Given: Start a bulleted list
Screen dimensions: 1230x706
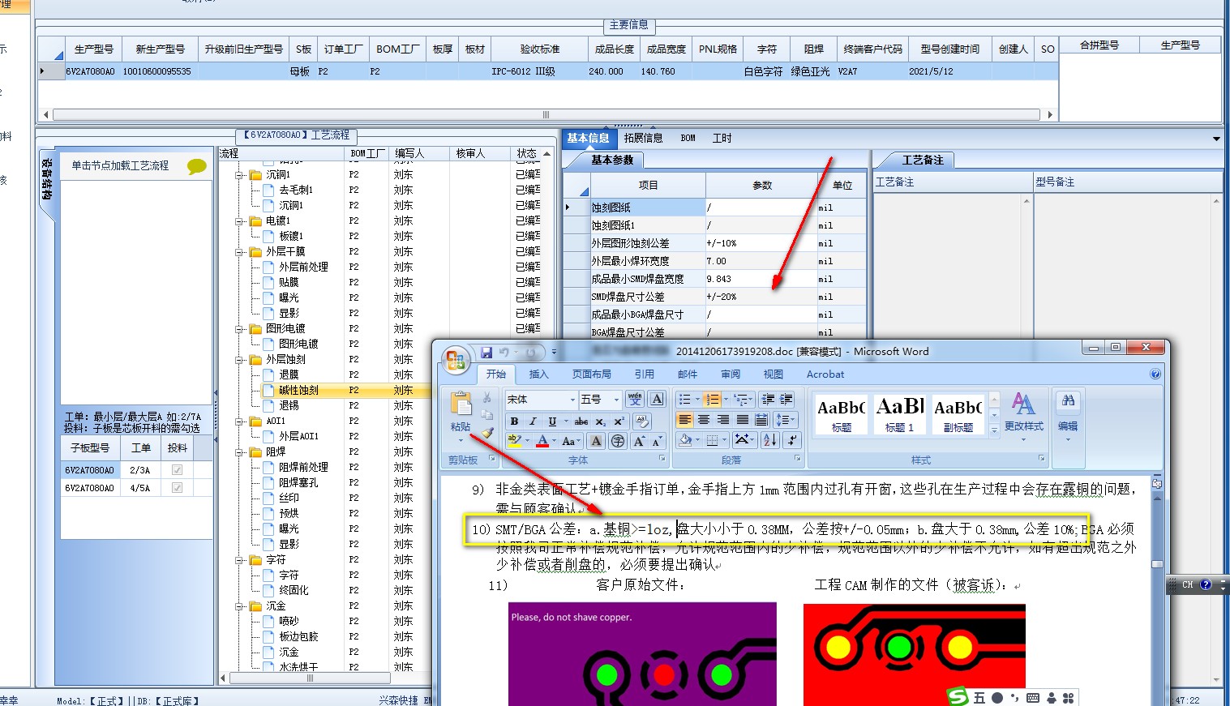Looking at the screenshot, I should pyautogui.click(x=684, y=399).
